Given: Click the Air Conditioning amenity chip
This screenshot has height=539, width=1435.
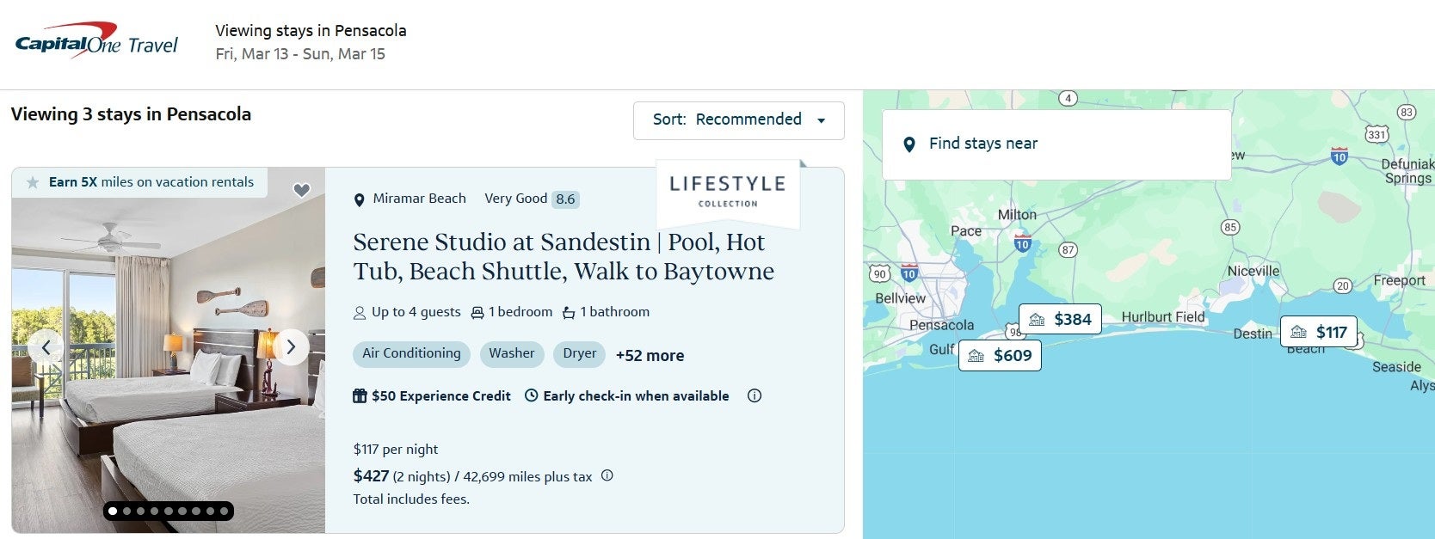Looking at the screenshot, I should click(x=411, y=353).
